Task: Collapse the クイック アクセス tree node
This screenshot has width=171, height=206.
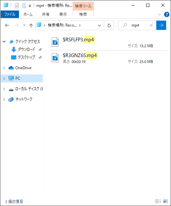Action: 4,42
